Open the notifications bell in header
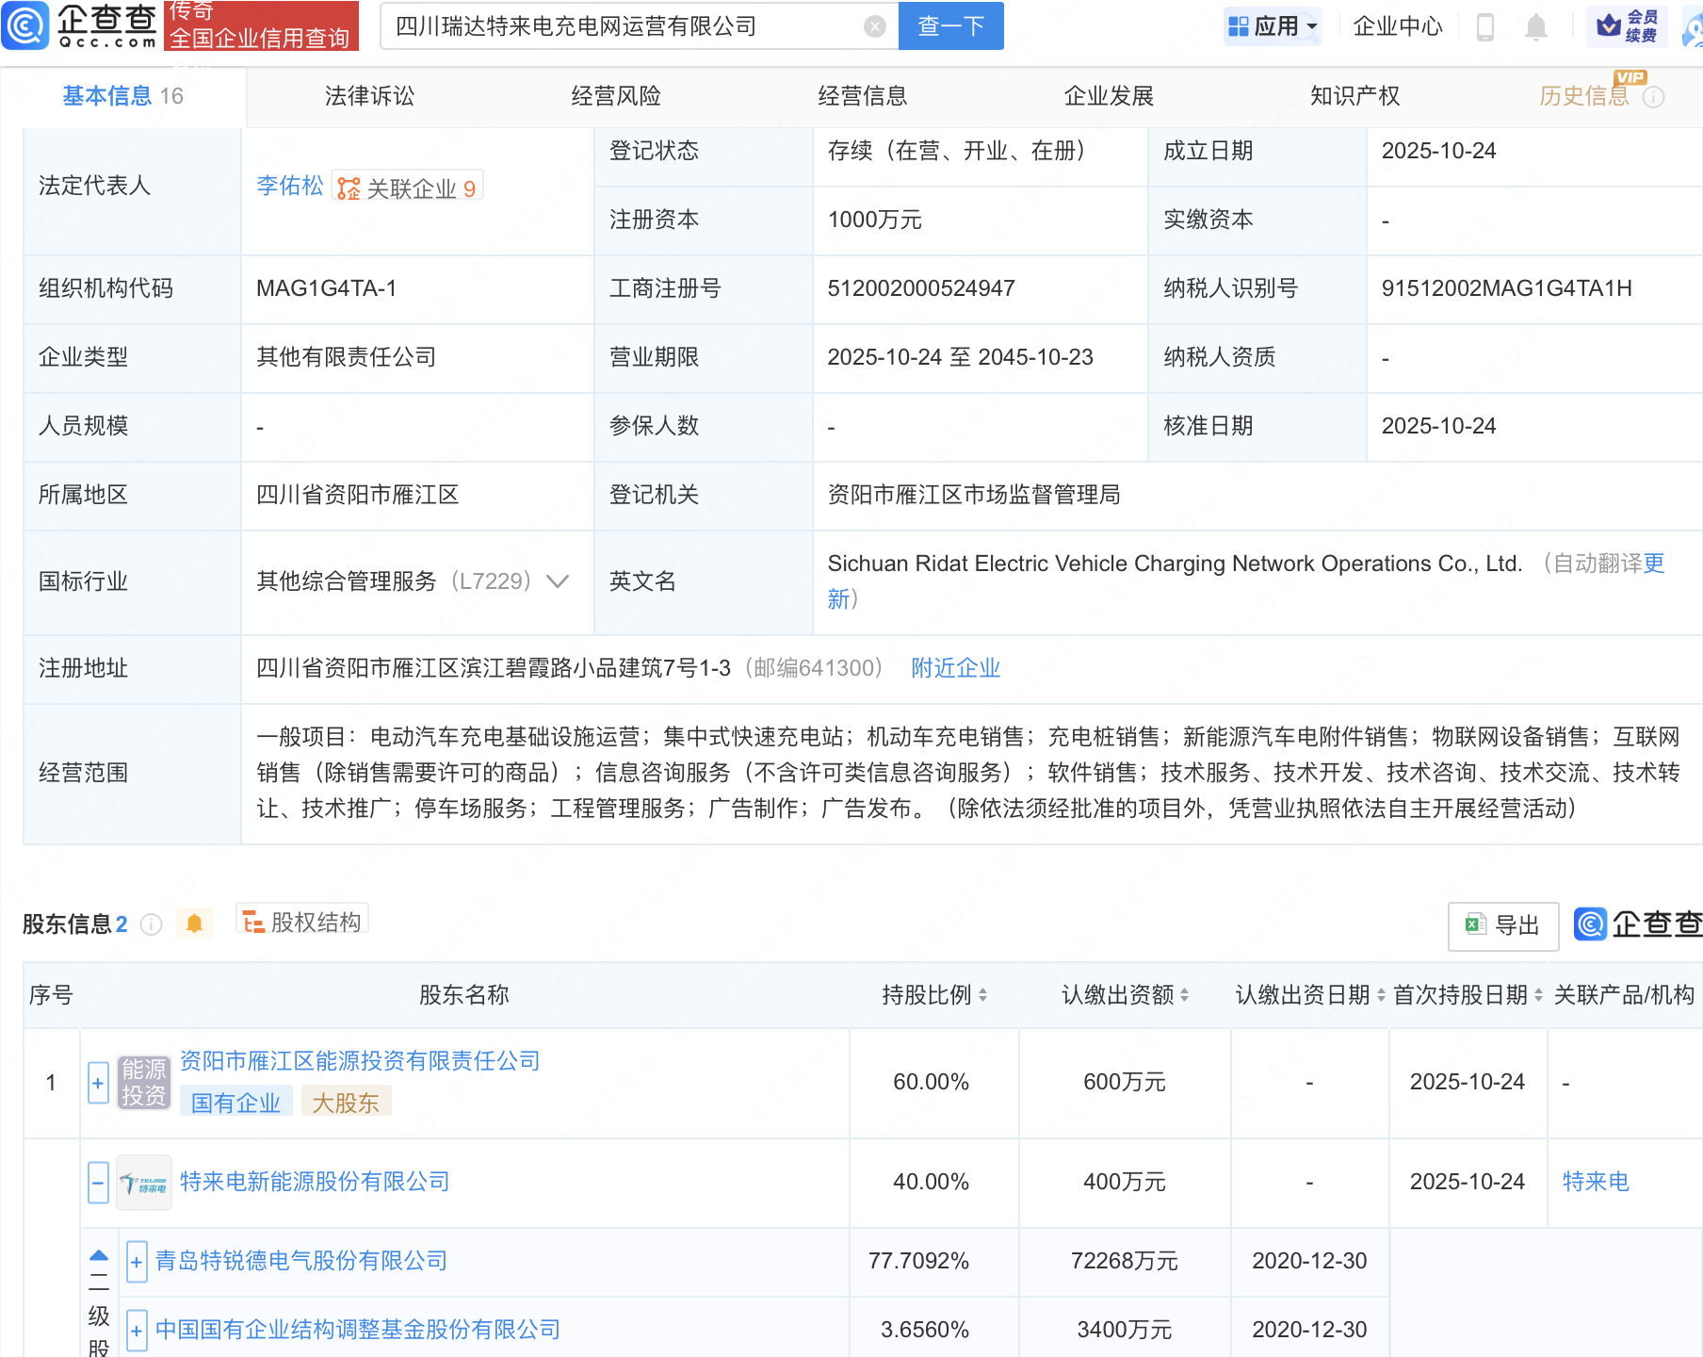Viewport: 1703px width, 1357px height. tap(1535, 26)
